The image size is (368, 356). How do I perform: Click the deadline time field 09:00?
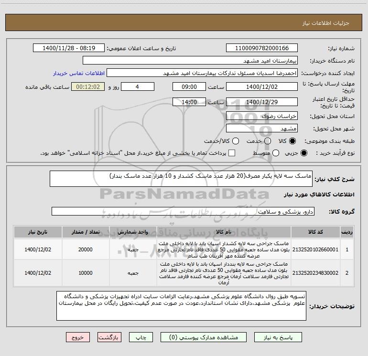189,86
